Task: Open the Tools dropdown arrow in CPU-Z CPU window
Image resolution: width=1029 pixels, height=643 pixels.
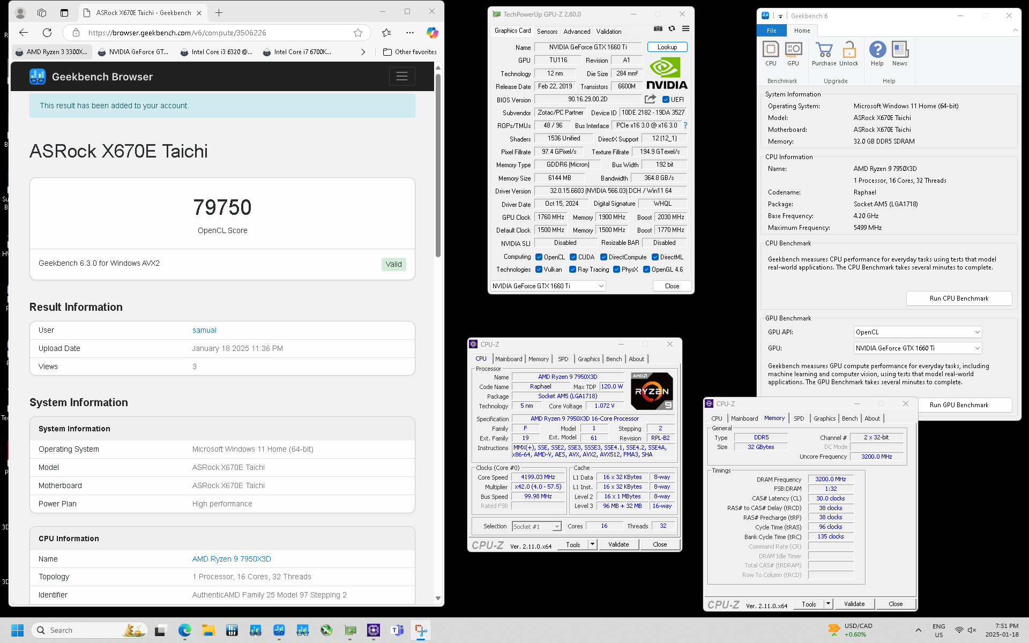Action: pyautogui.click(x=592, y=544)
